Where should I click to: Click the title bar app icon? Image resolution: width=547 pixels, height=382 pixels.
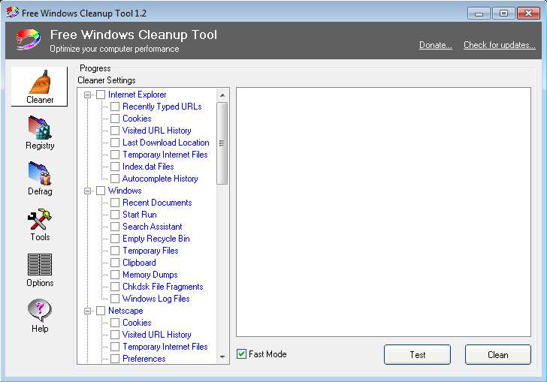(13, 13)
